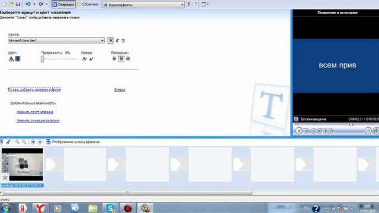This screenshot has width=379, height=213.
Task: Toggle the Сборники collections pane button
Action: point(88,4)
